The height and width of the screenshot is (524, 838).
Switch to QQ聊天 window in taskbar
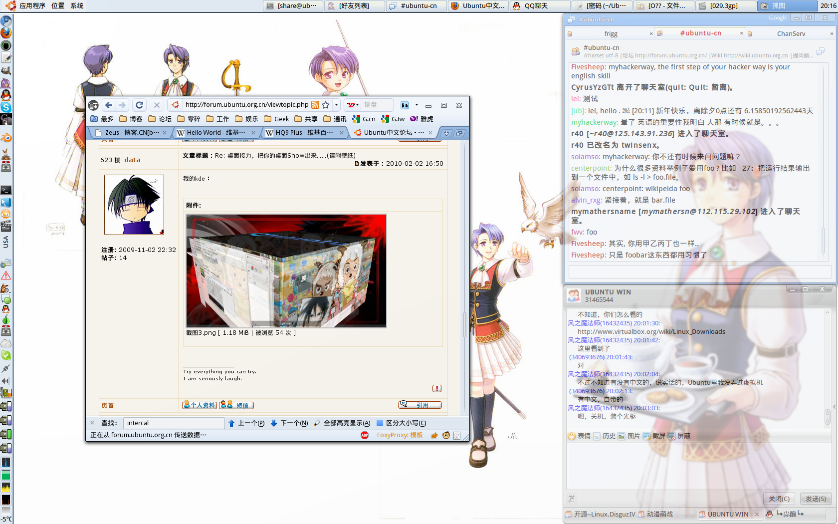540,6
